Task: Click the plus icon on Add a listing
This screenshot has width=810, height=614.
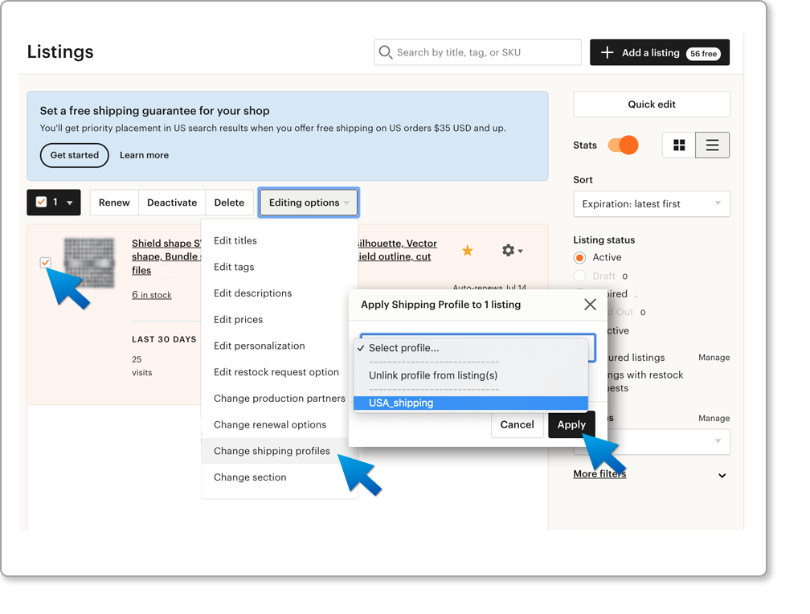Action: (x=606, y=52)
